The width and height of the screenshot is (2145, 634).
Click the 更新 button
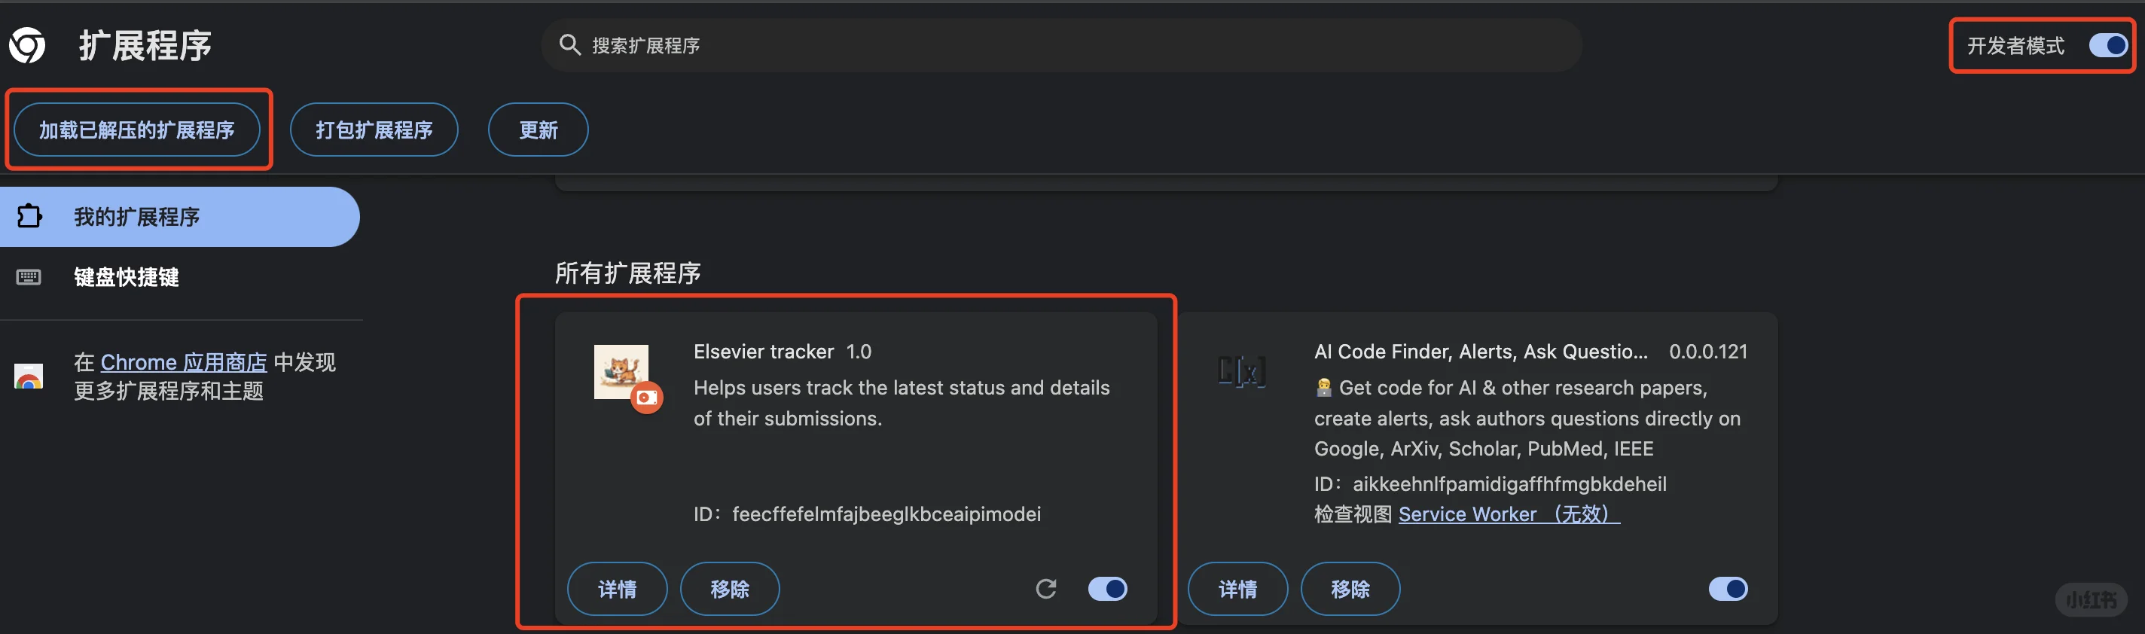tap(538, 130)
